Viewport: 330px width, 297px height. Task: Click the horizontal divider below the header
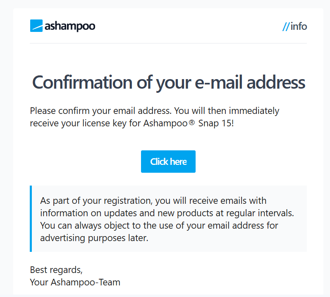168,43
